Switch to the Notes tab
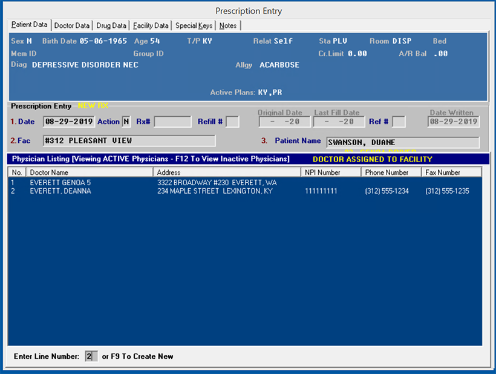 (228, 25)
